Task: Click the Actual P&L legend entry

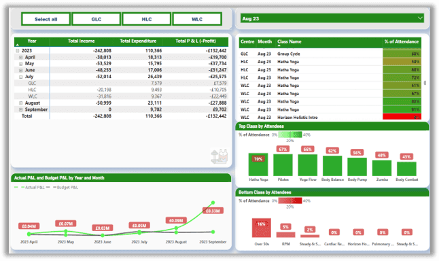Action: [29, 188]
